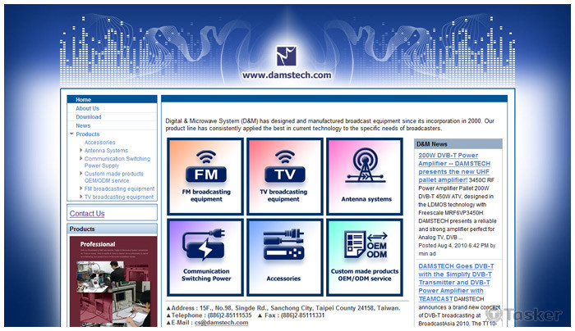Select Download in the sidebar
The width and height of the screenshot is (575, 331).
88,117
